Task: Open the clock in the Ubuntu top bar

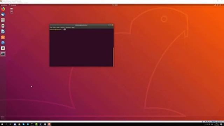Action: click(x=115, y=5)
